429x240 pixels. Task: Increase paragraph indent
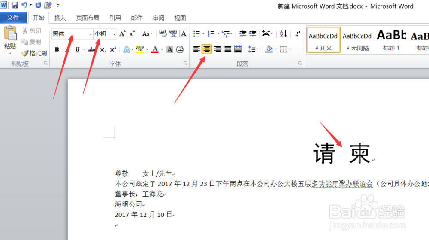[x=253, y=33]
